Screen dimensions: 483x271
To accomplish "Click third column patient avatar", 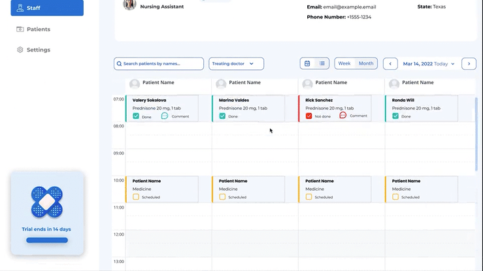I will 307,84.
